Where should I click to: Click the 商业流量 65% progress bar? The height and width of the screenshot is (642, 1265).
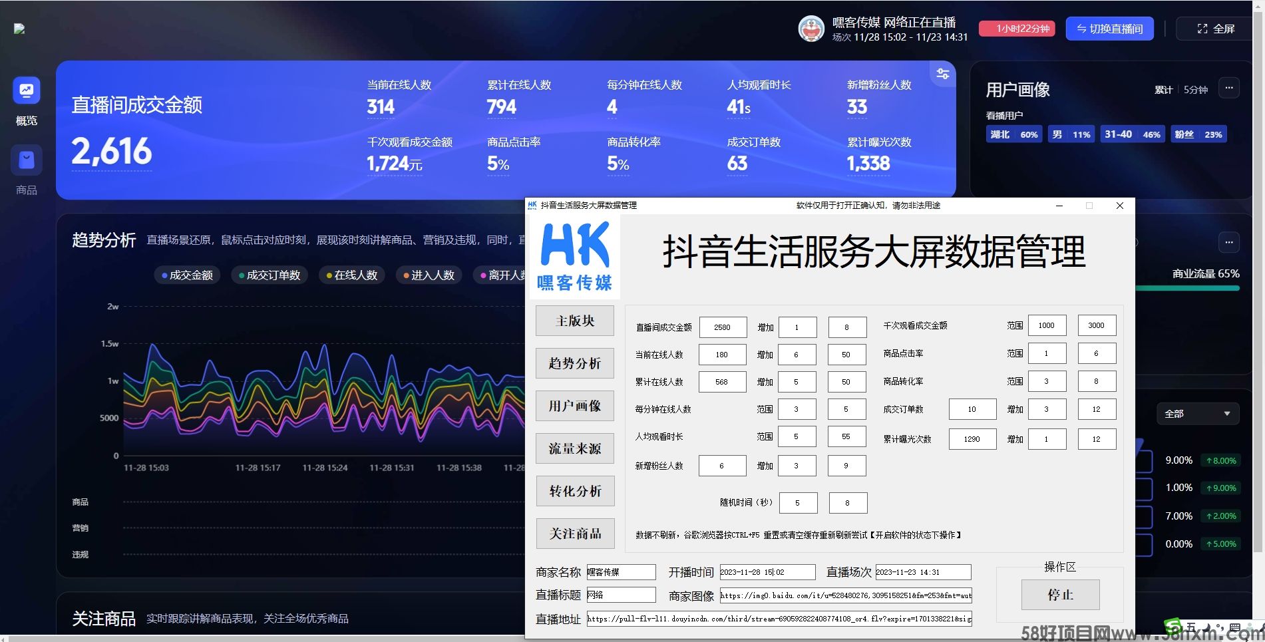(1188, 289)
